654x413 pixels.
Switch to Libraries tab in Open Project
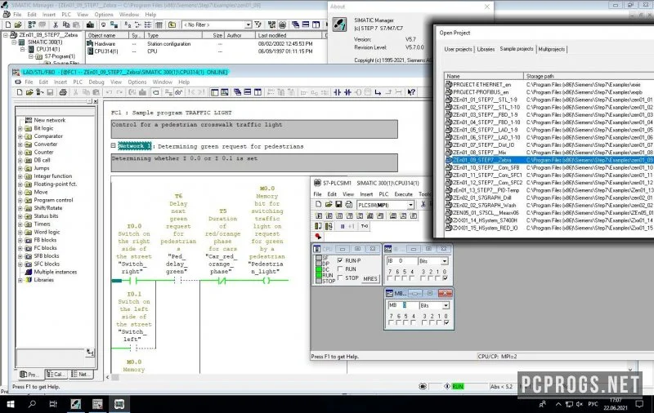pos(486,49)
